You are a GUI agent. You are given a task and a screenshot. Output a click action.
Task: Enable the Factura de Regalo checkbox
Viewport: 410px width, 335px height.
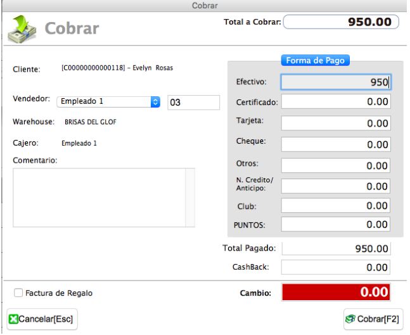pos(18,293)
